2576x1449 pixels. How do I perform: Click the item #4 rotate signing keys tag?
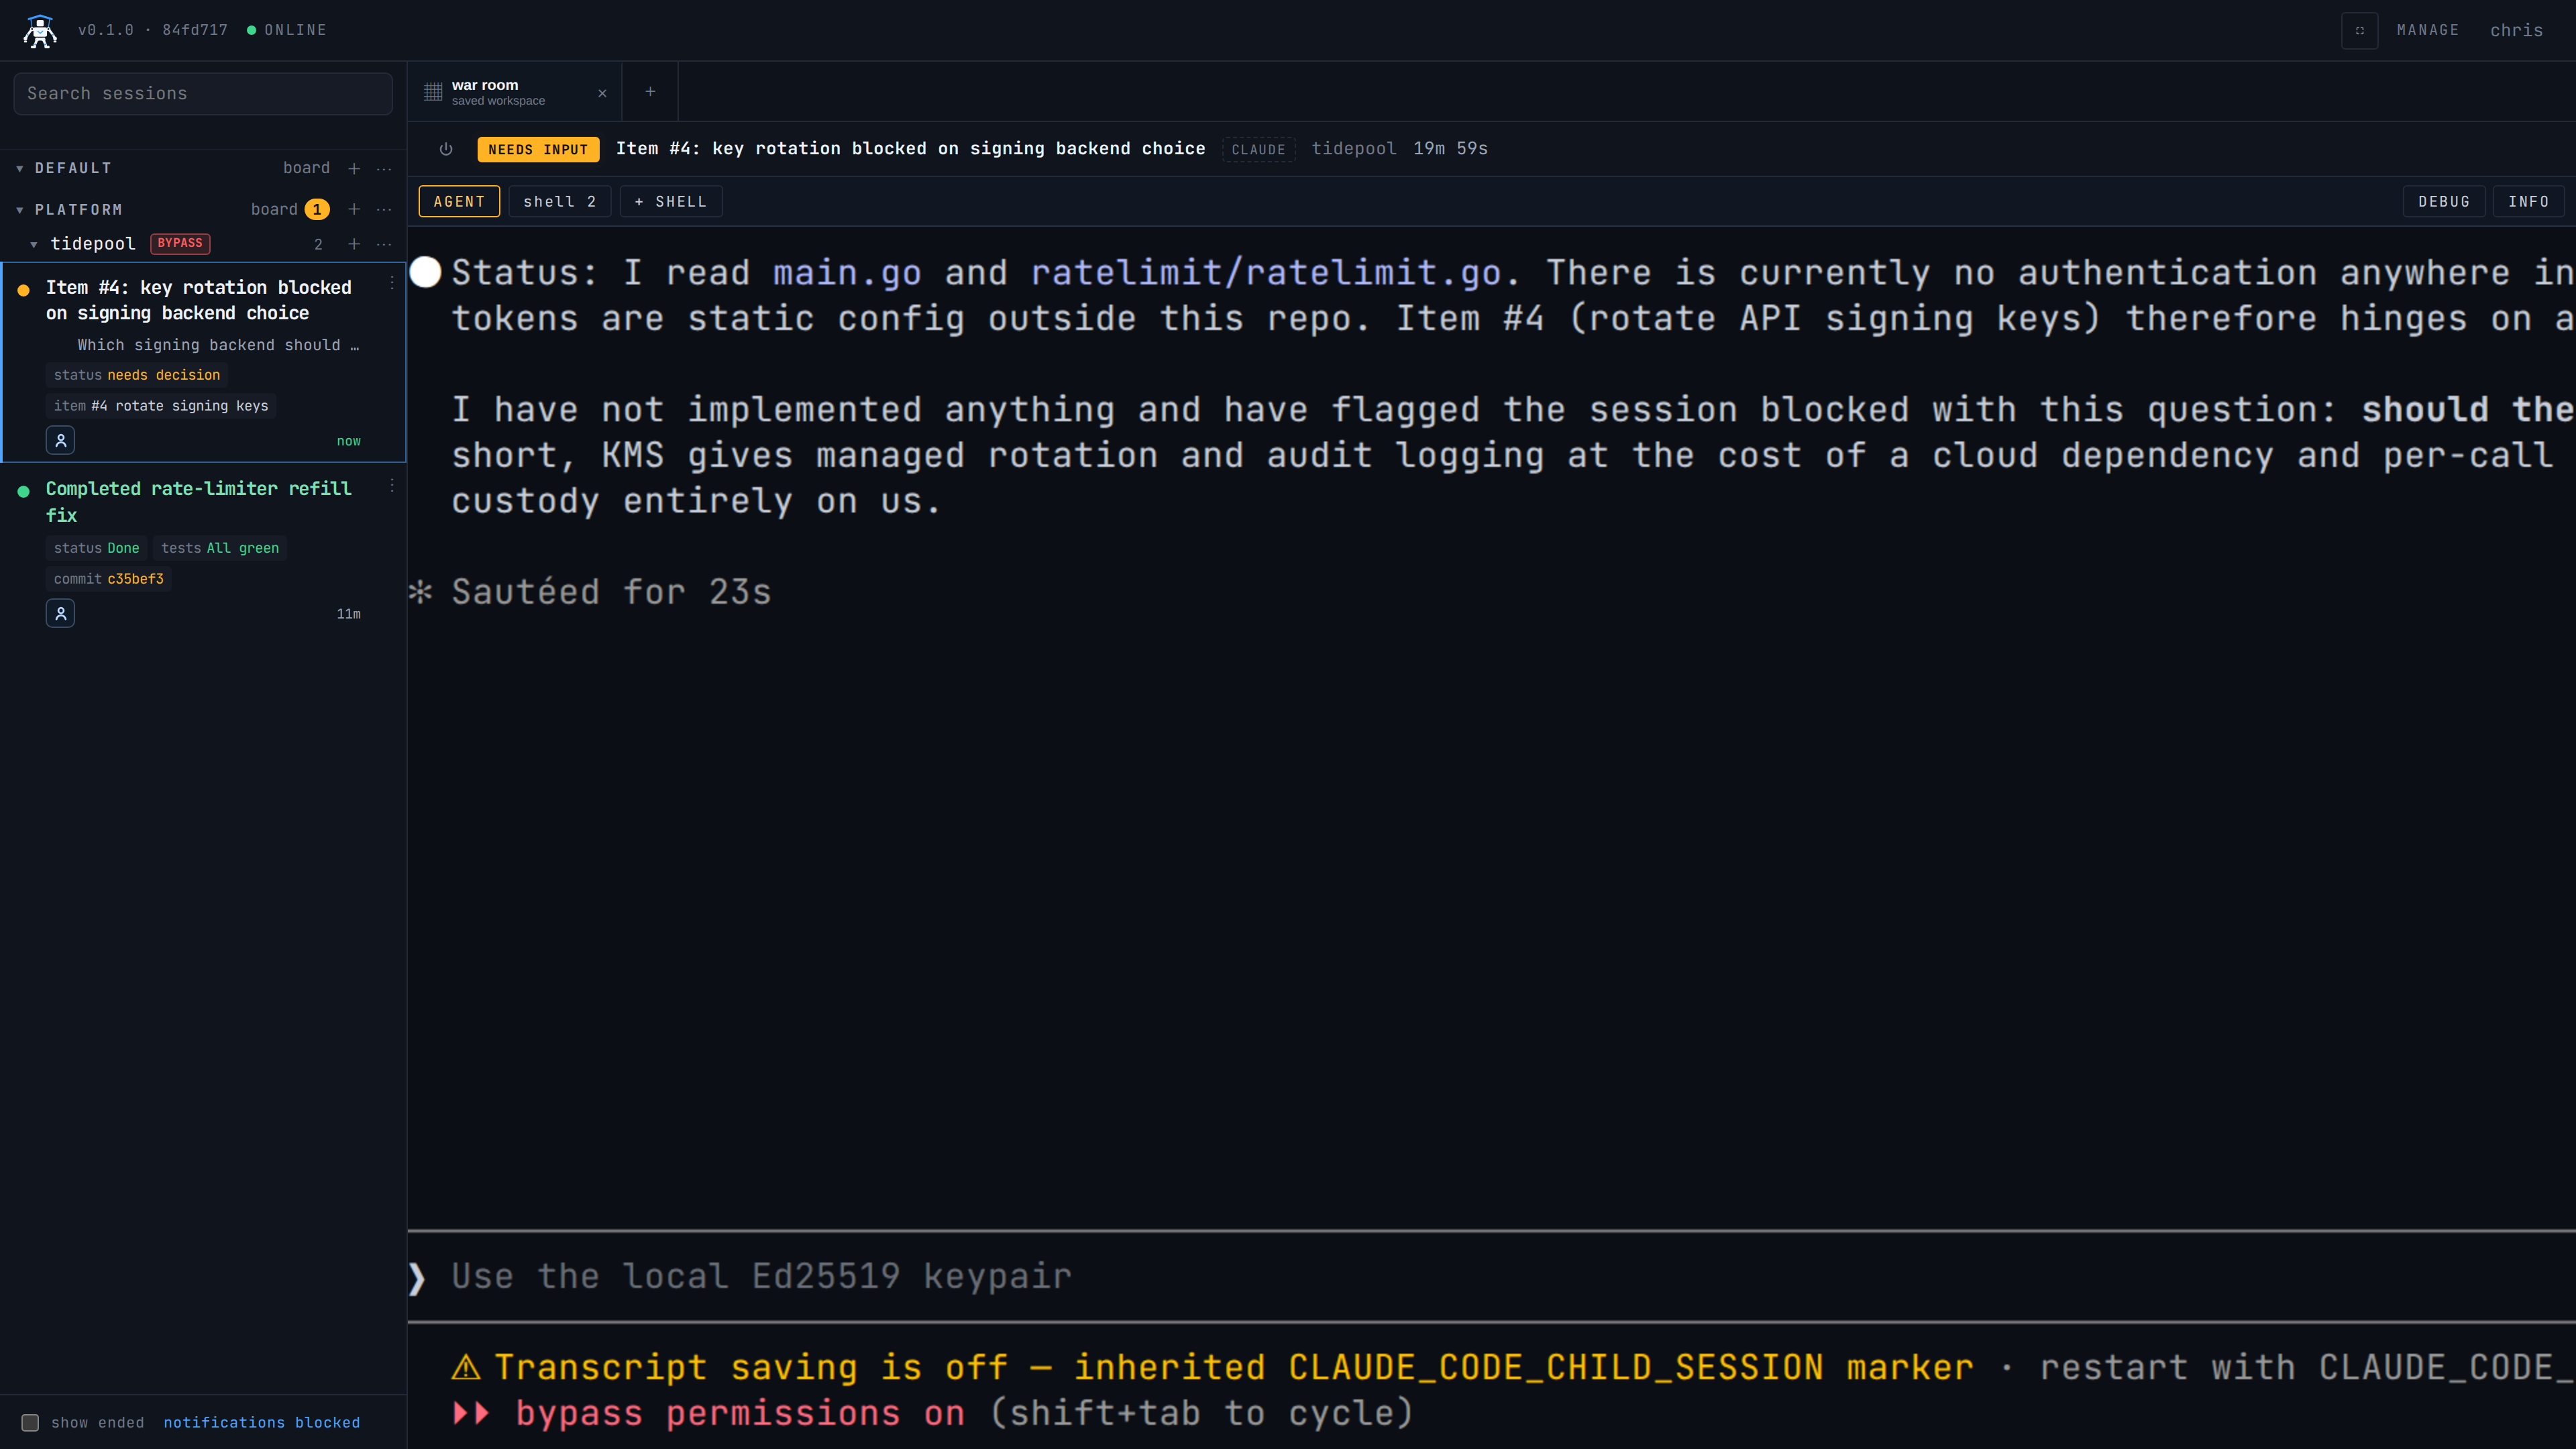(161, 406)
